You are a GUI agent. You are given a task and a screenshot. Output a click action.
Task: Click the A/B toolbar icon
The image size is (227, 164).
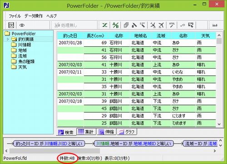(x=116, y=25)
